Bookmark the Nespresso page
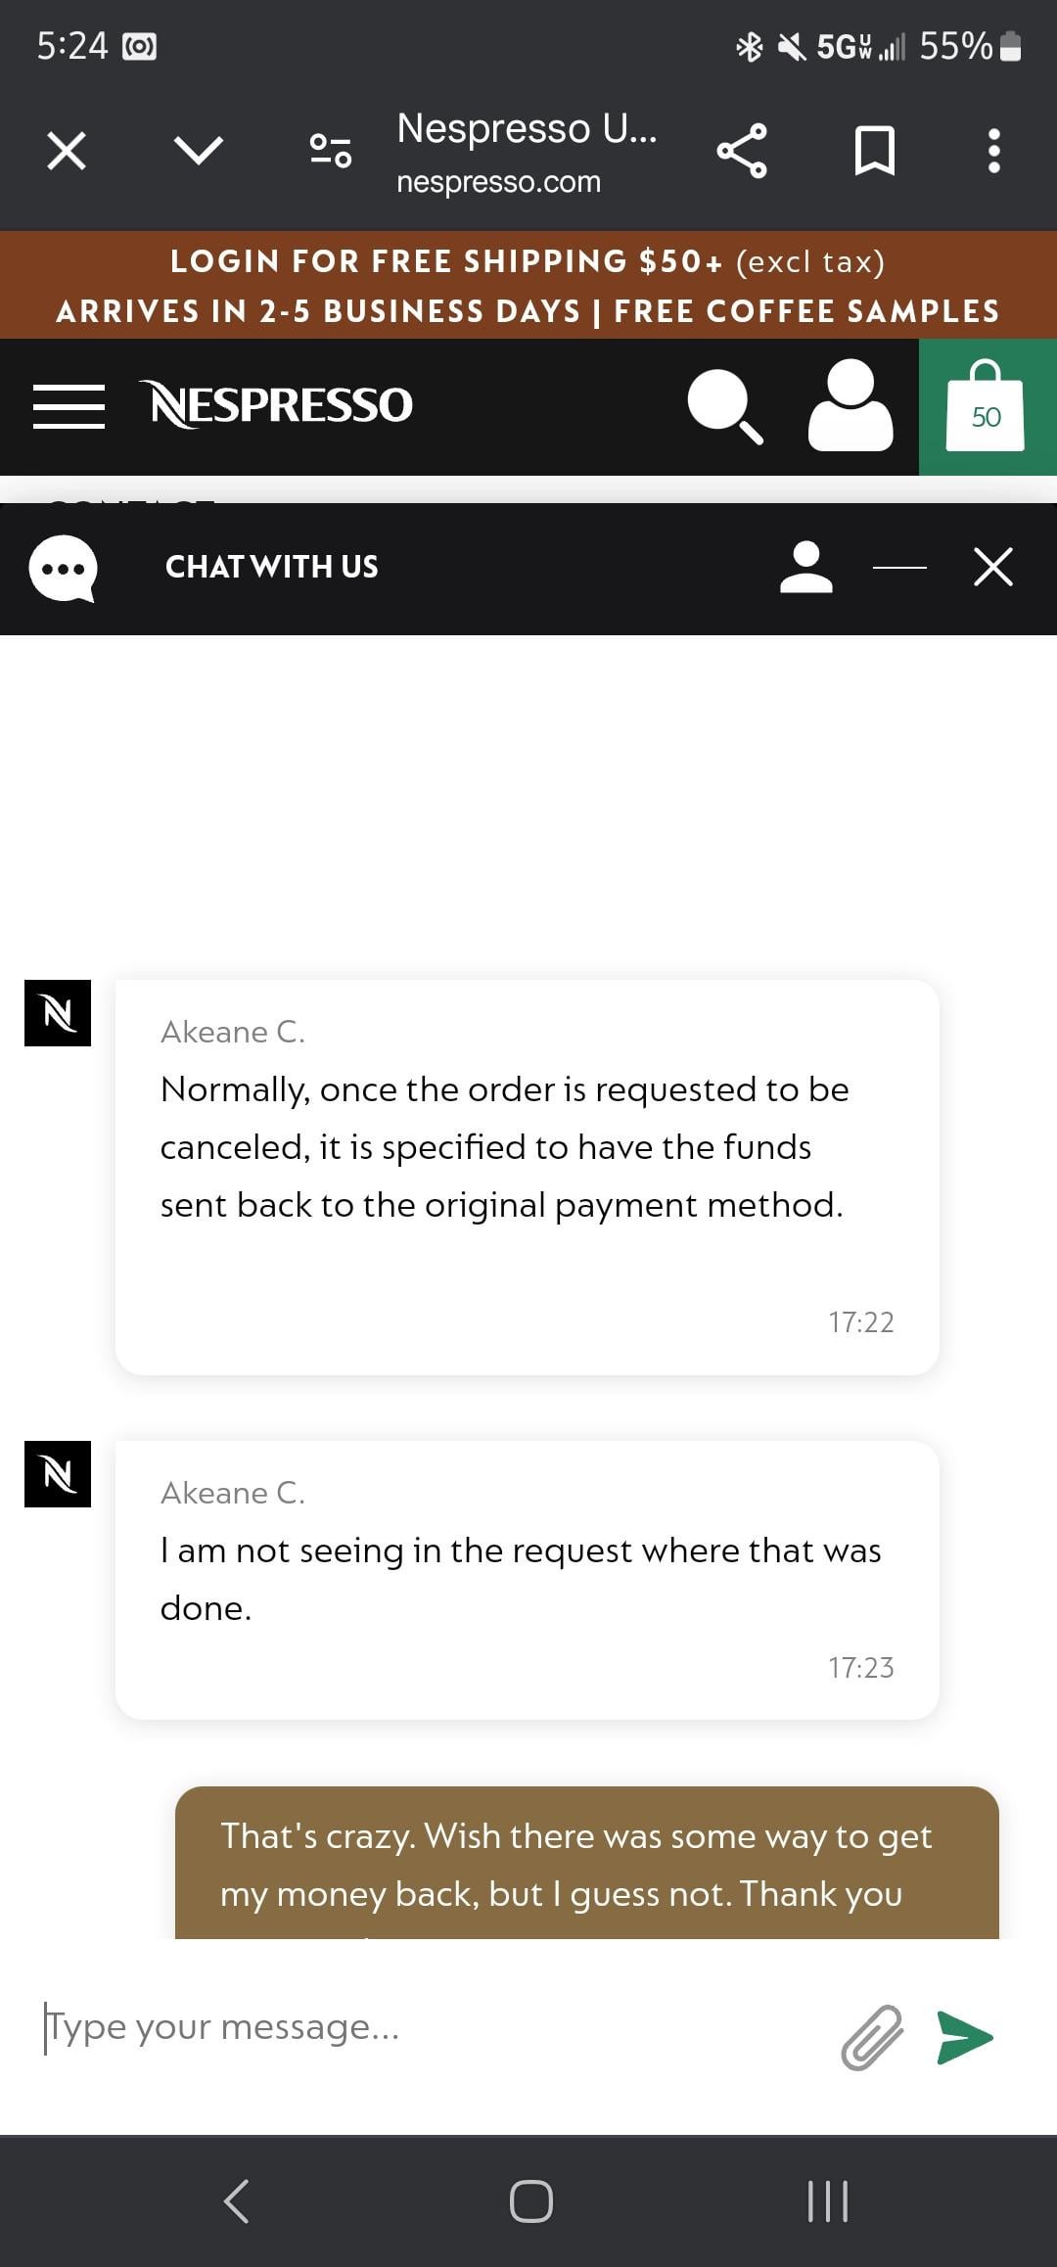This screenshot has width=1057, height=2267. pos(874,151)
